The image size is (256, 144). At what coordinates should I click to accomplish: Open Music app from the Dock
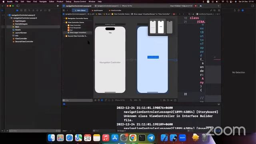pyautogui.click(x=106, y=138)
